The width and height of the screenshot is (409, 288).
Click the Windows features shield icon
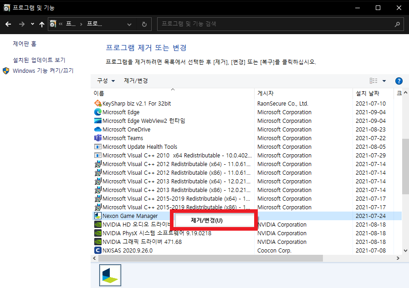[6, 71]
